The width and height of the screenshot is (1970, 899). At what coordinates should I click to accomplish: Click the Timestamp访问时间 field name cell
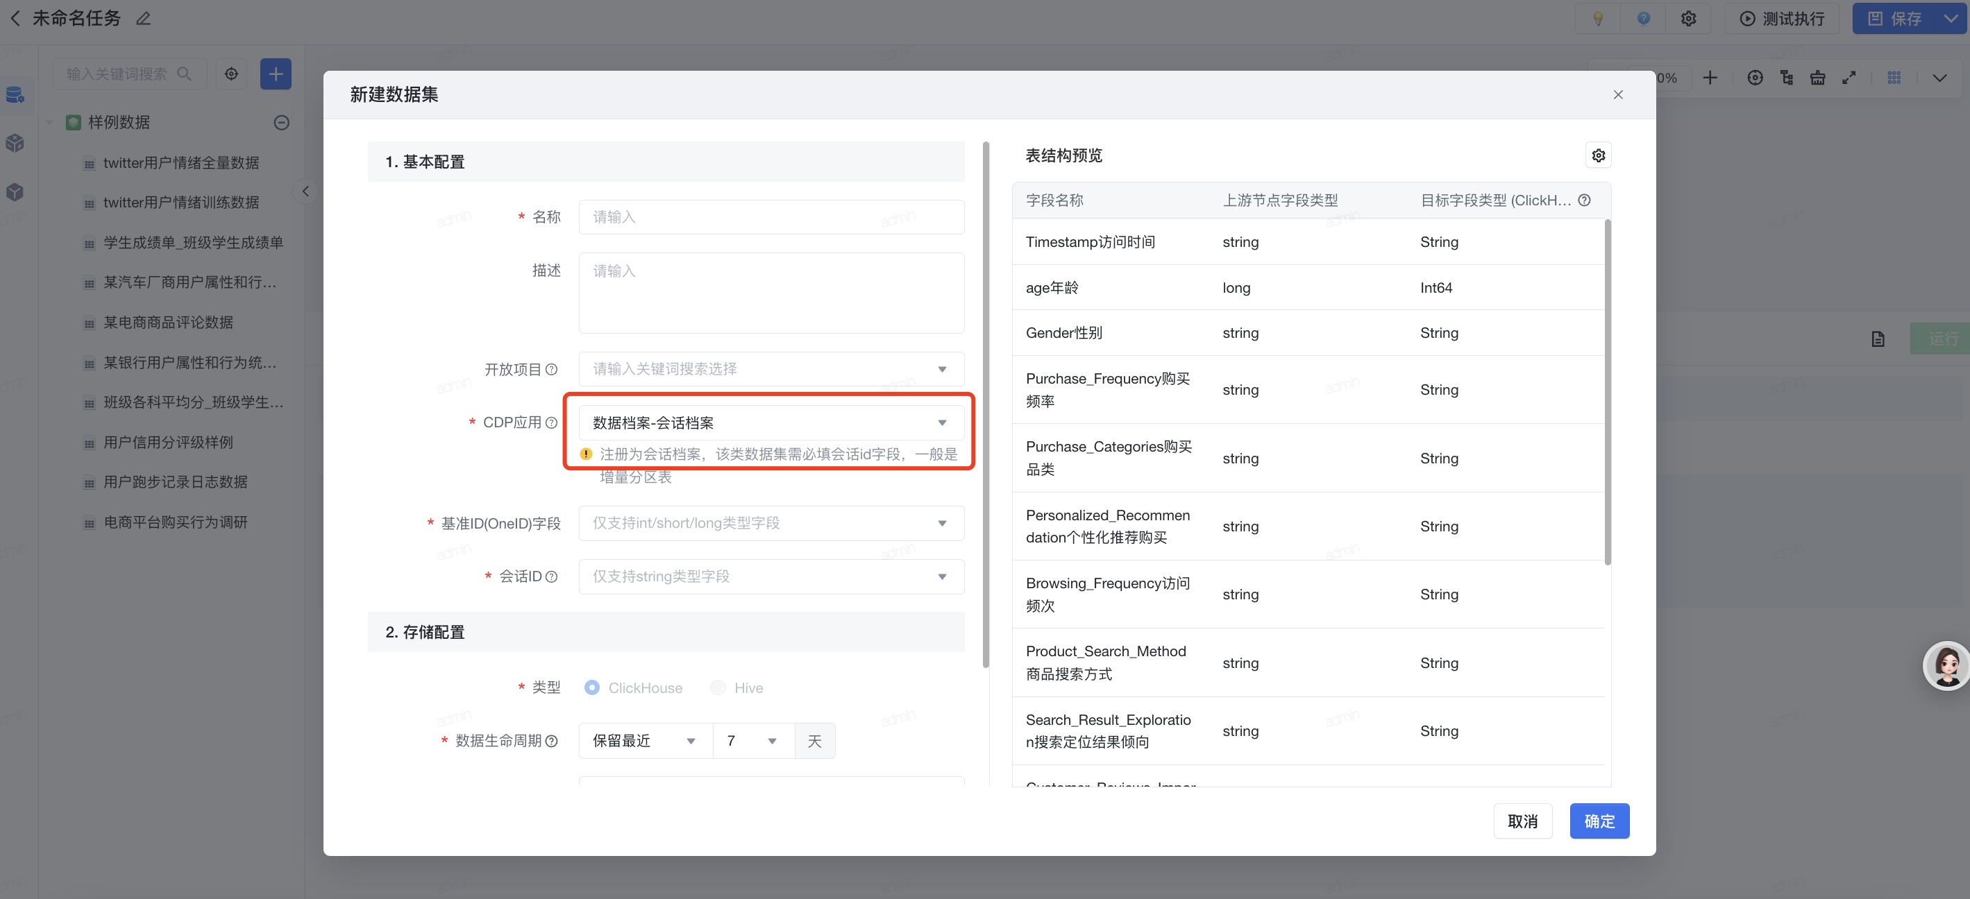[x=1090, y=242]
